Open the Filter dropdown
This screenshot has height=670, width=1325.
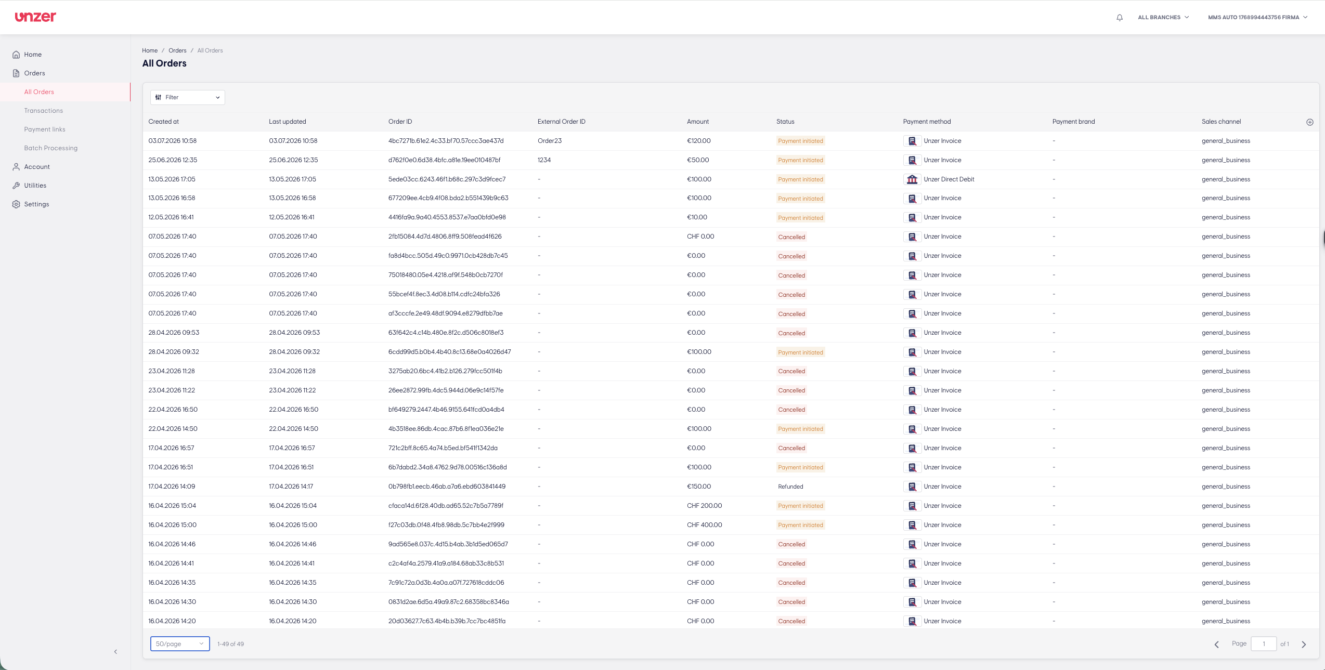pos(188,97)
